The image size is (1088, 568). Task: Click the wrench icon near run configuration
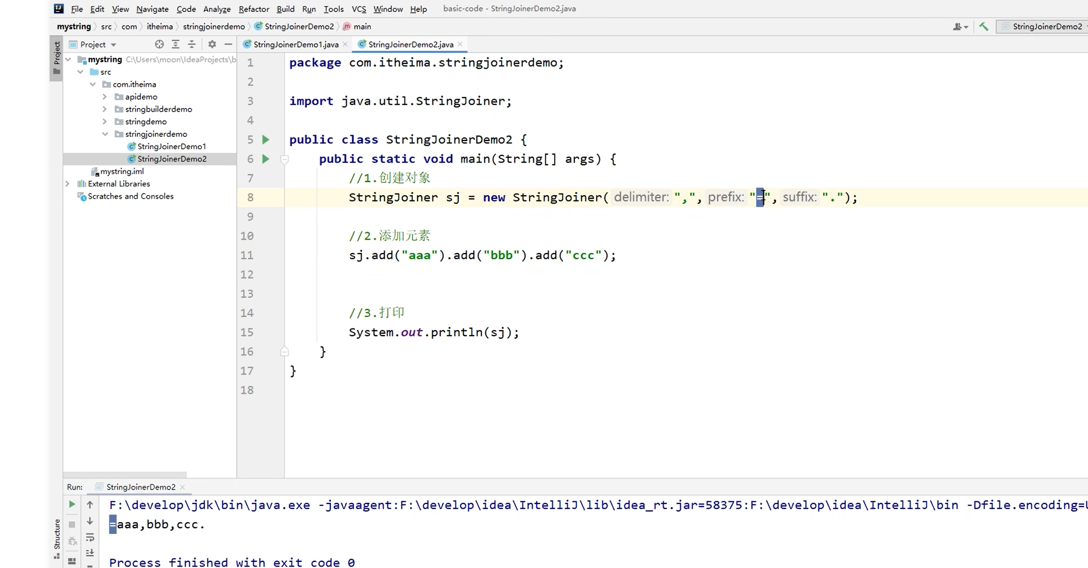click(983, 26)
